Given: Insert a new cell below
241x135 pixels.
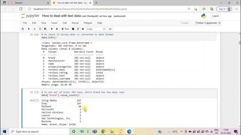Looking at the screenshot, I should tap(29, 29).
